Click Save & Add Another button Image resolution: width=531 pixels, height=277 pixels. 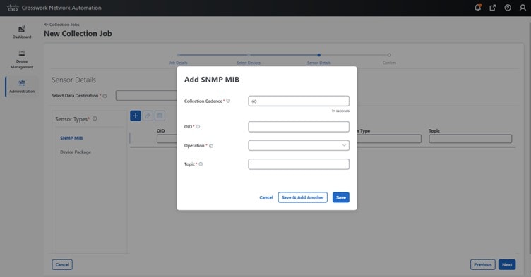(303, 197)
